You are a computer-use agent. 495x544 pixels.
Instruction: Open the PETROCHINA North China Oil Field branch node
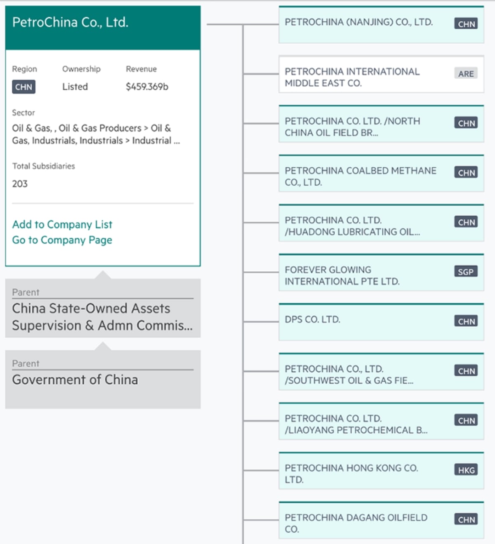381,124
